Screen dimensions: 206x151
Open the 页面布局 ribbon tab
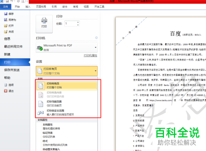coord(41,7)
